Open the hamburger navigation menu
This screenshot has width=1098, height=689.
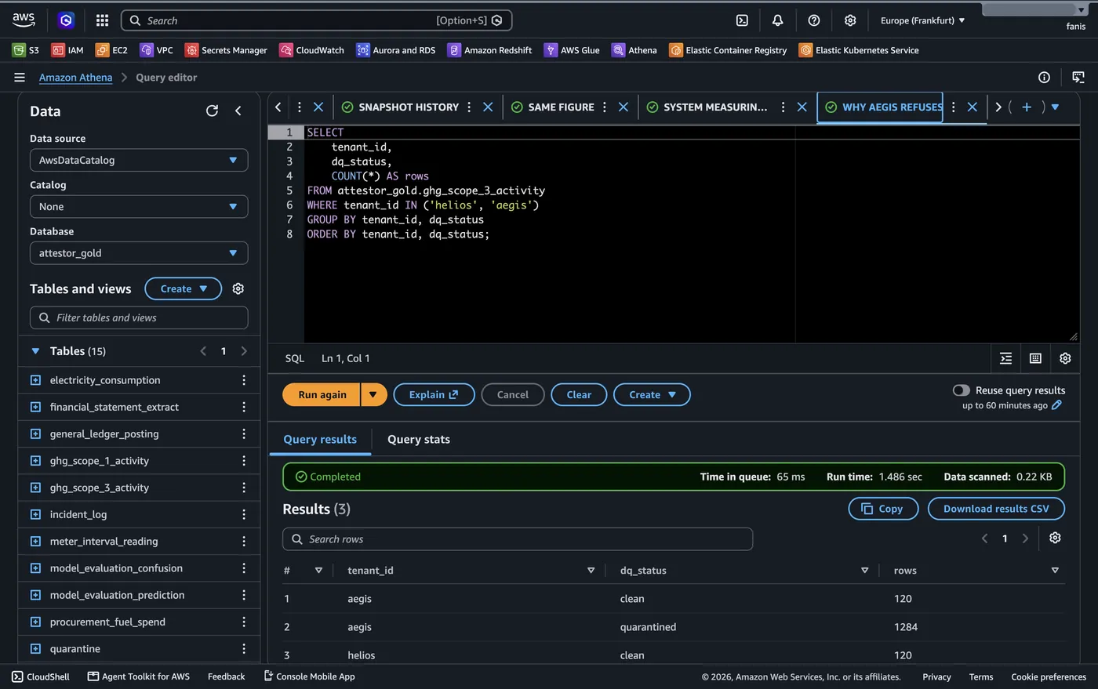point(20,78)
